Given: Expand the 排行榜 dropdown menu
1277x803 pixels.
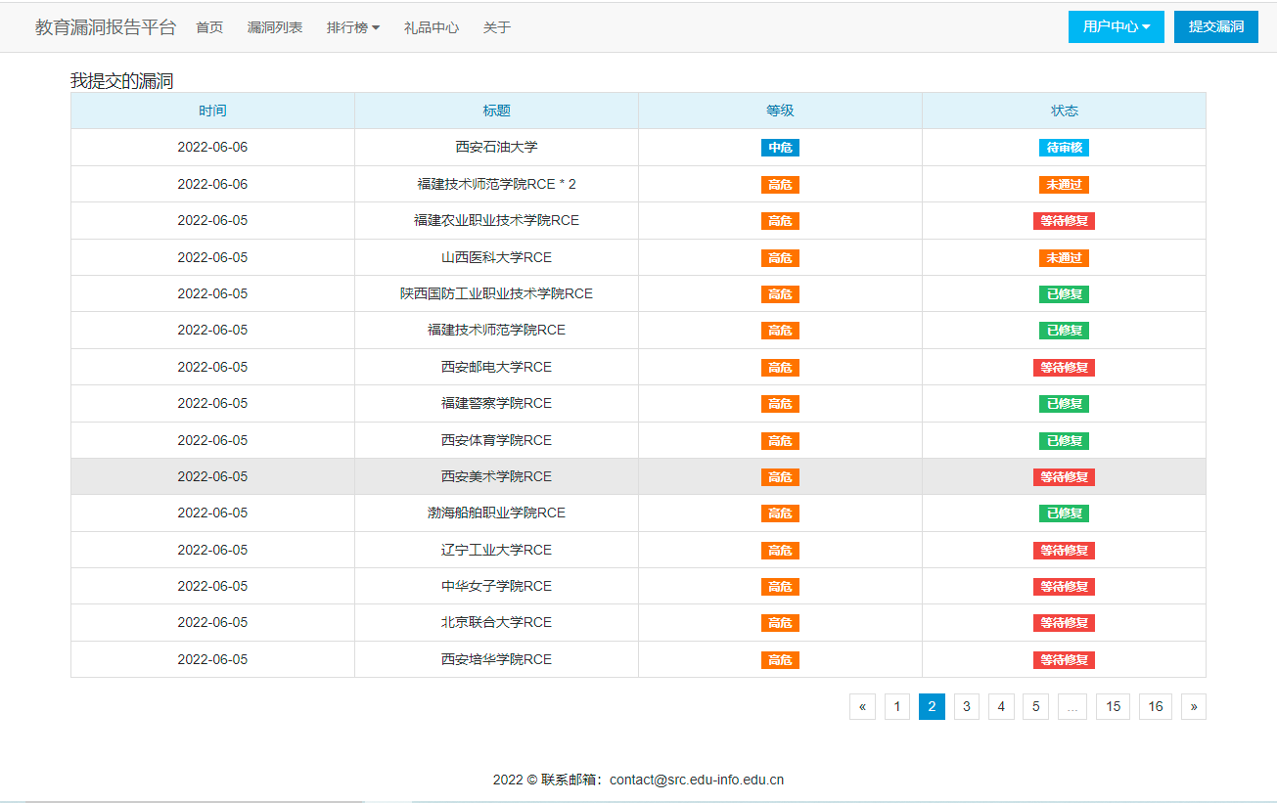Looking at the screenshot, I should point(353,27).
